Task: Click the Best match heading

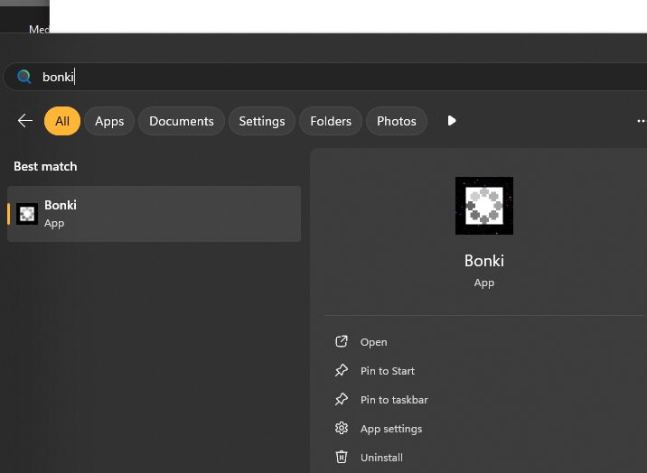Action: point(45,166)
